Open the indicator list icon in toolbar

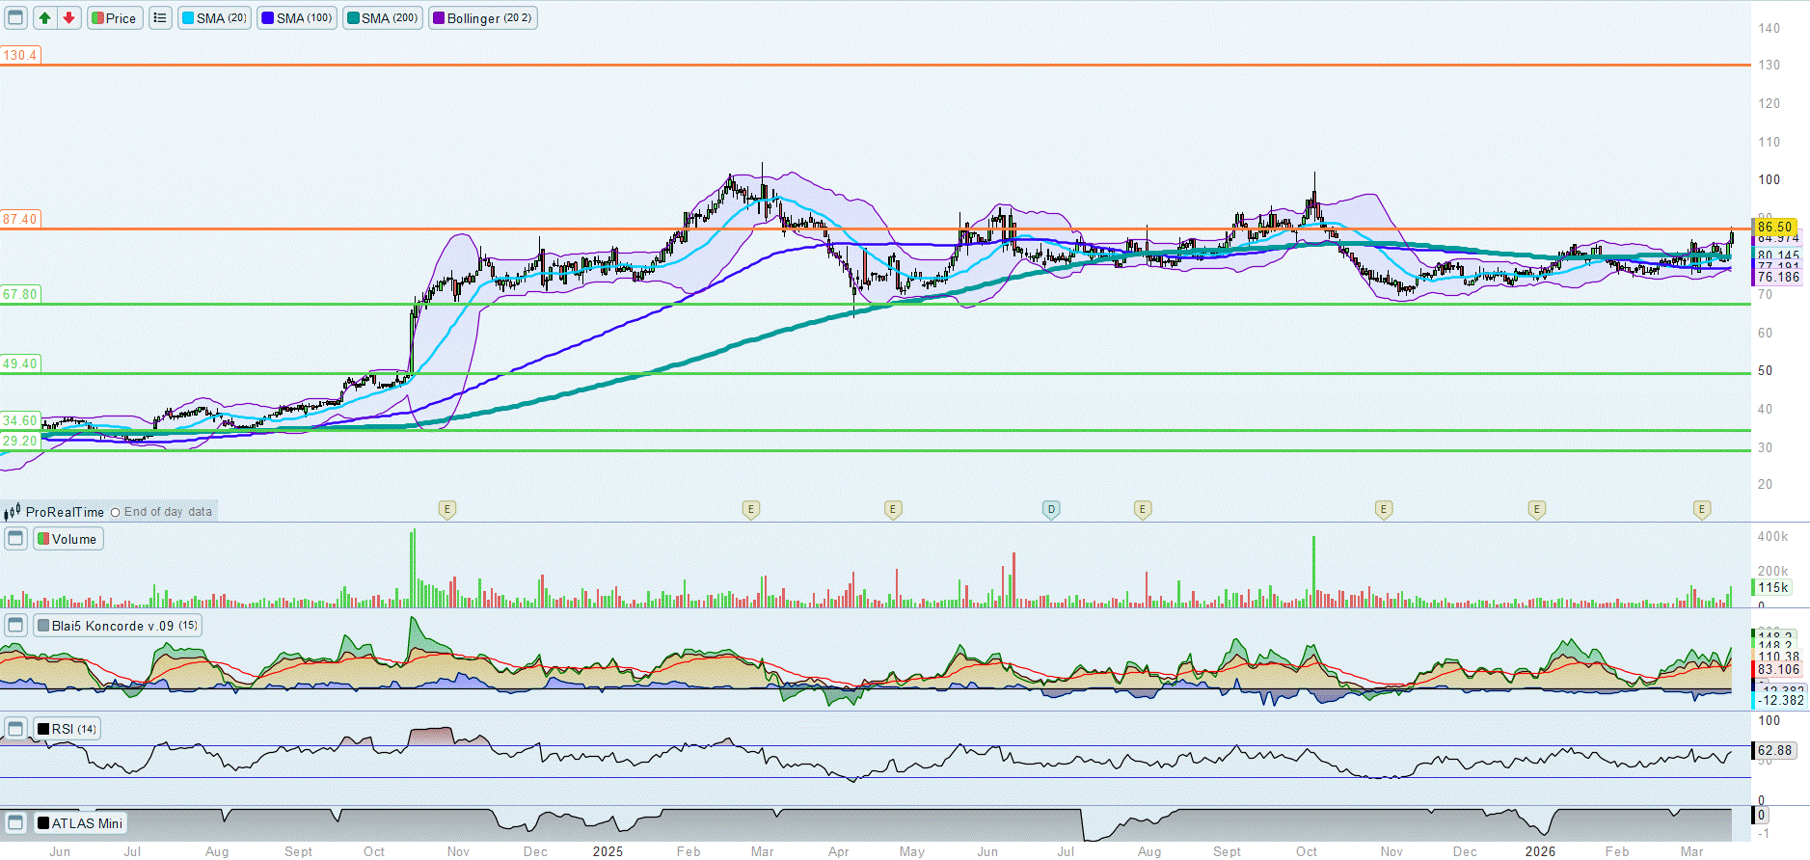tap(160, 18)
